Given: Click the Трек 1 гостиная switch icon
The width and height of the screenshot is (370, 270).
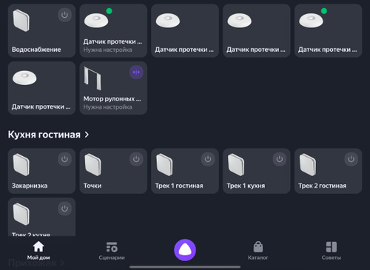Looking at the screenshot, I should [x=164, y=165].
